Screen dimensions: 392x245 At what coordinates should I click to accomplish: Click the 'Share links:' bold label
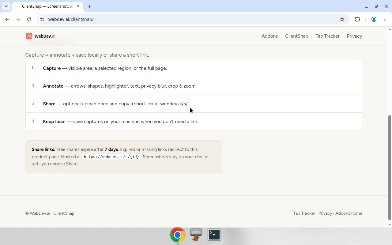click(x=43, y=149)
